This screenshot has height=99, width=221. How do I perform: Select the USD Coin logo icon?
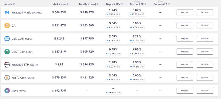pyautogui.click(x=7, y=39)
